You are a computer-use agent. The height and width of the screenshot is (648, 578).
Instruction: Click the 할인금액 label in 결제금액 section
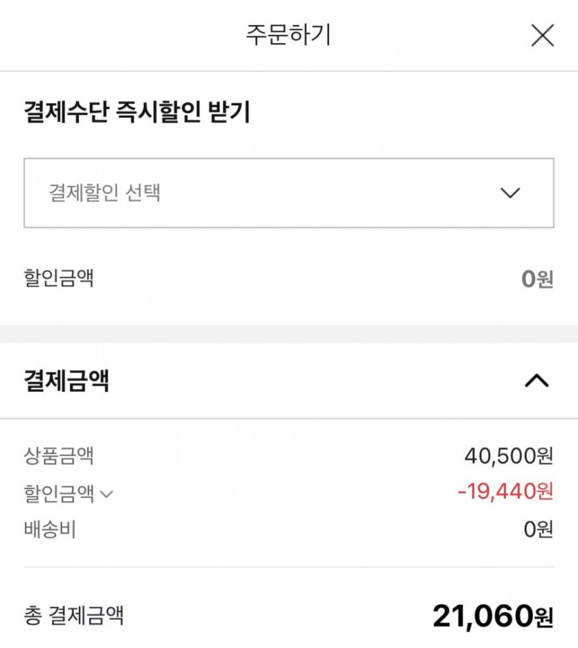click(x=59, y=493)
